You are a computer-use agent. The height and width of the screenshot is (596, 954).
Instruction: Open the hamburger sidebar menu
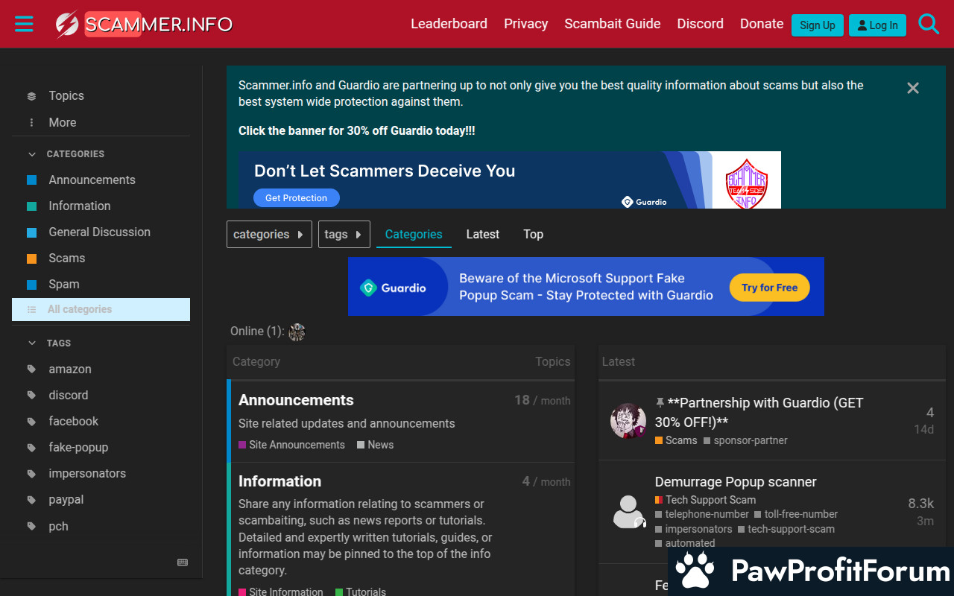[x=24, y=24]
